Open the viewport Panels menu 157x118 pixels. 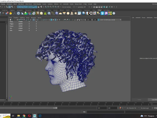coord(40,18)
